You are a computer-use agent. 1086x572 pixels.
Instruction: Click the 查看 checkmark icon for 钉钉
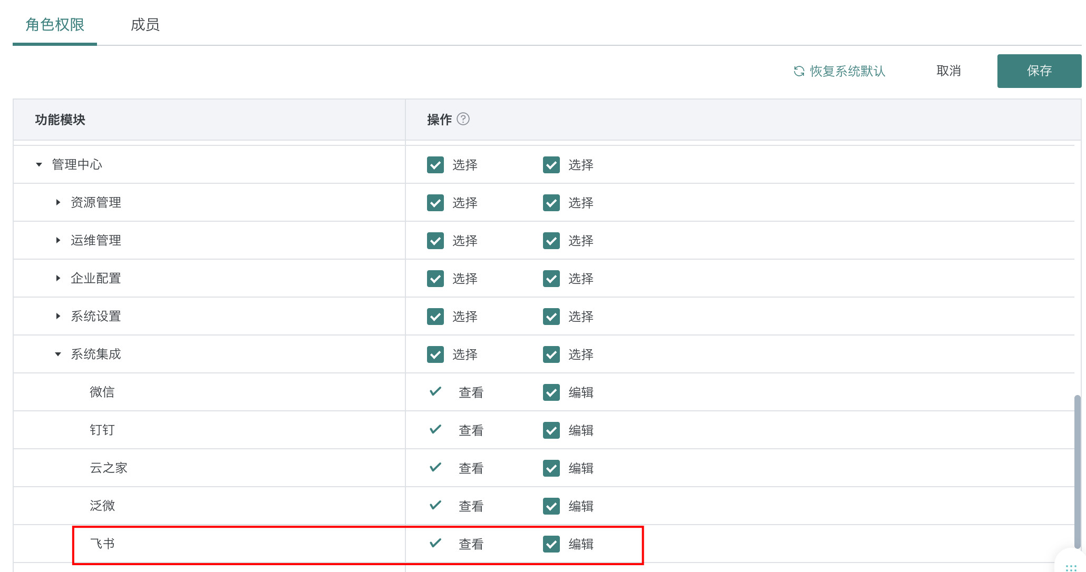[435, 429]
